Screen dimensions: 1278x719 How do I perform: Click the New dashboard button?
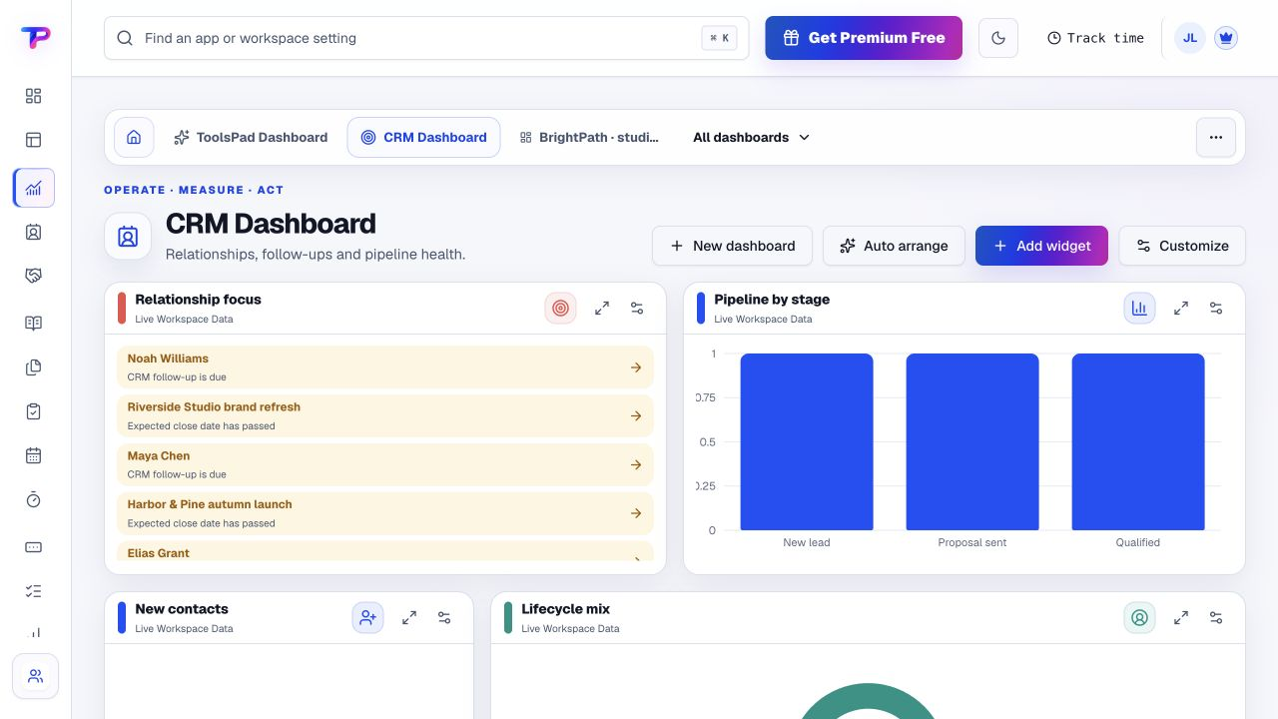tap(732, 246)
